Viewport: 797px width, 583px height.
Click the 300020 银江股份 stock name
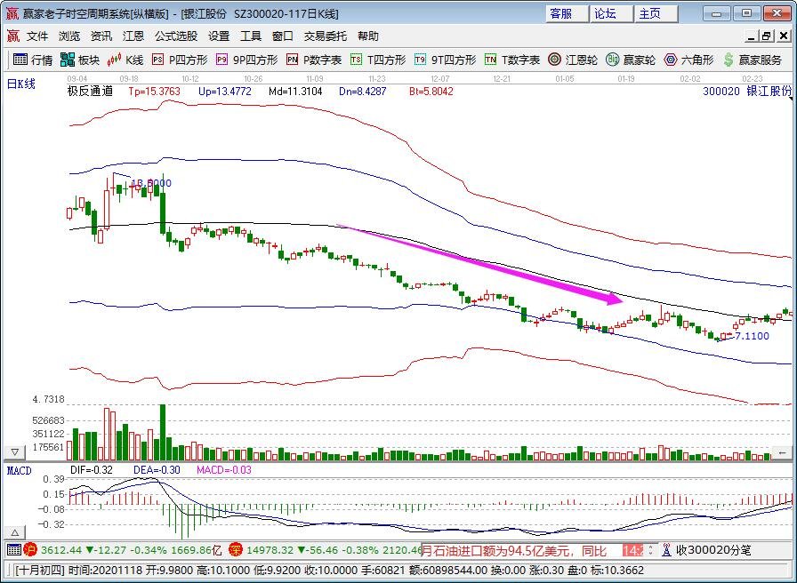747,92
